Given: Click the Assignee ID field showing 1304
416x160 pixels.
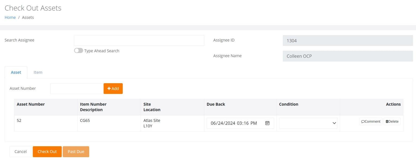Looking at the screenshot, I should tap(348, 41).
